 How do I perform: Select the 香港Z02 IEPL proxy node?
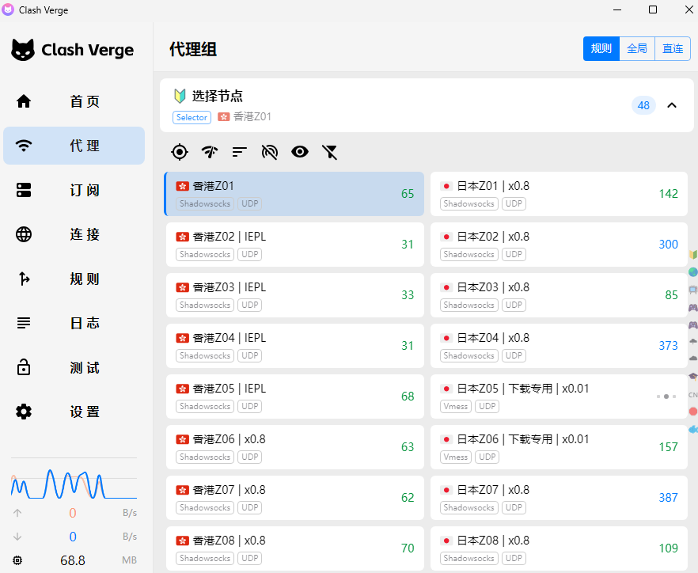pos(293,244)
